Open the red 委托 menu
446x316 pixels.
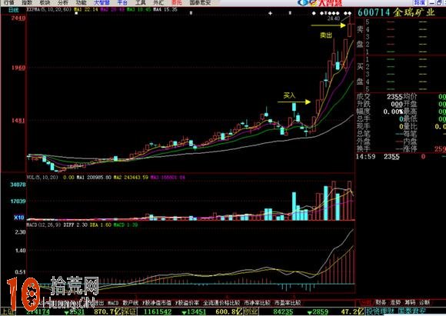tap(177, 2)
